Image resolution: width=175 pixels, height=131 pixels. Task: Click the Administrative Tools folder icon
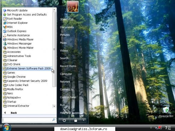coord(5,56)
